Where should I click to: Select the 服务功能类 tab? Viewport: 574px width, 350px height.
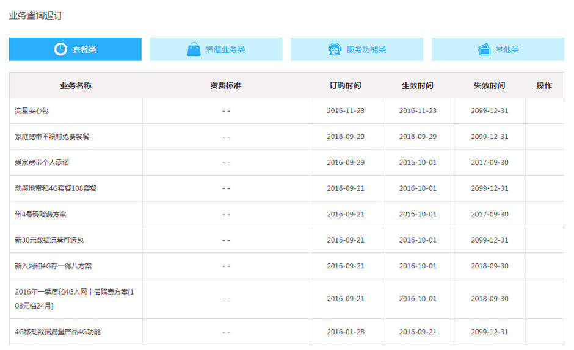[x=357, y=49]
